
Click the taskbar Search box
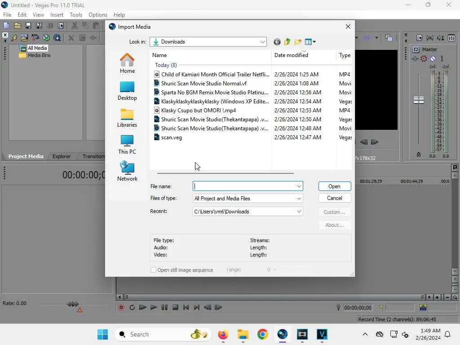pyautogui.click(x=163, y=334)
